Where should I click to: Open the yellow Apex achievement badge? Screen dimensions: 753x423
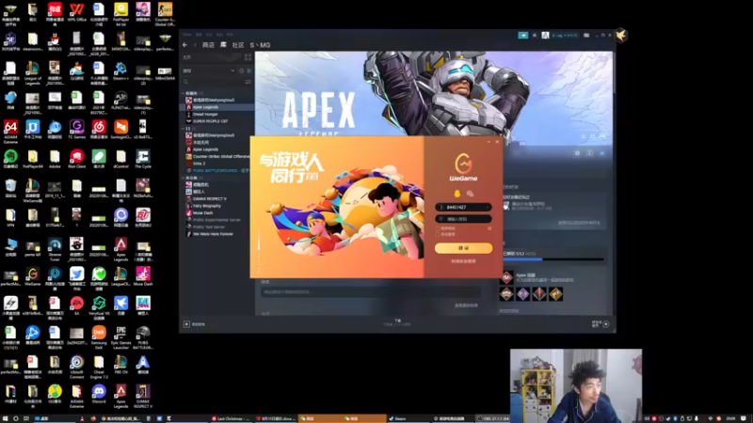[x=555, y=294]
